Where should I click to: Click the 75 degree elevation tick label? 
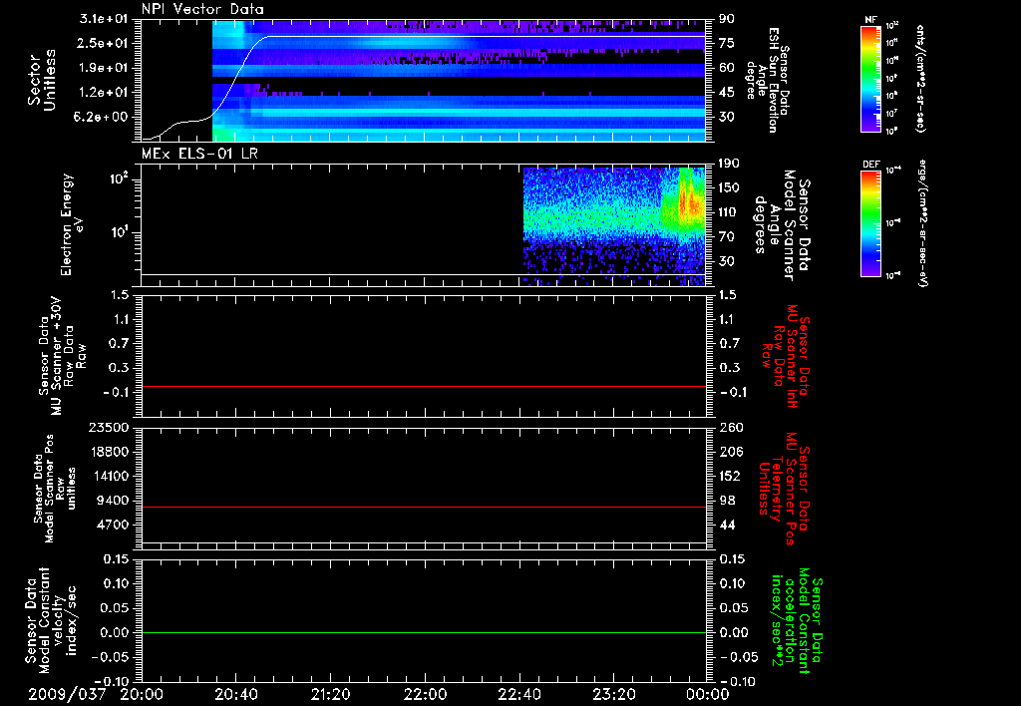(727, 44)
